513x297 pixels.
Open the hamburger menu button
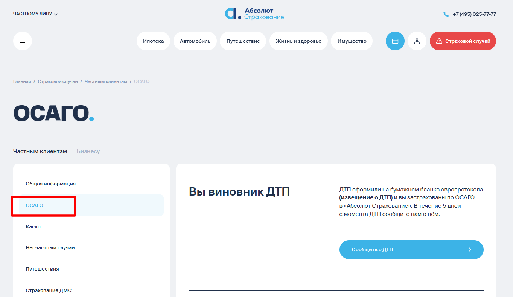coord(23,41)
